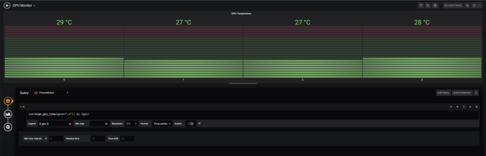
Task: Move query A down
Action: [451, 106]
